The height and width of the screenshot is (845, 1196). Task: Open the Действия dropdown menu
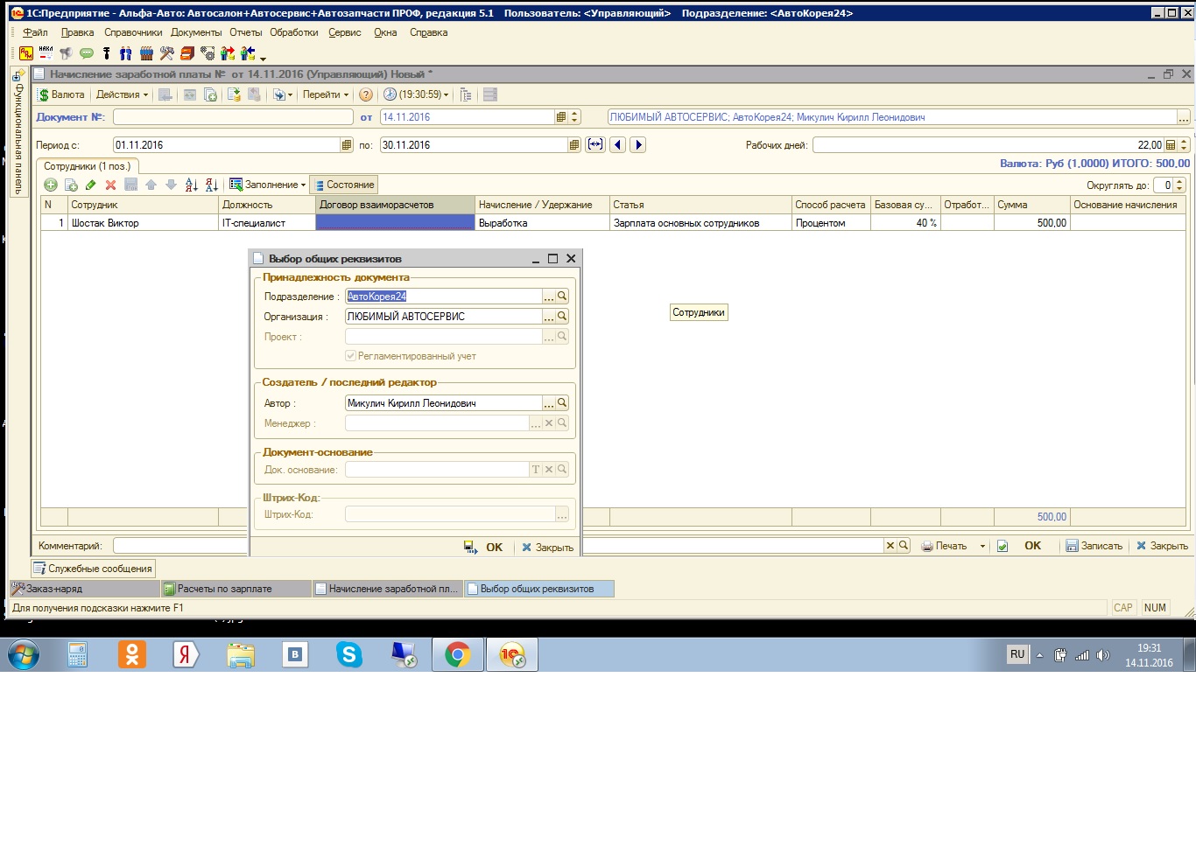coord(122,94)
